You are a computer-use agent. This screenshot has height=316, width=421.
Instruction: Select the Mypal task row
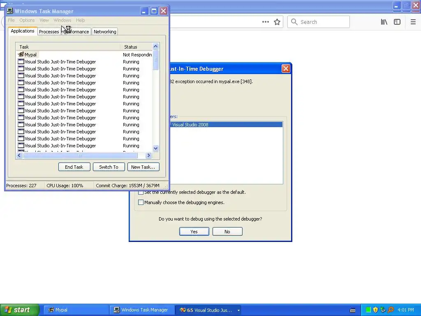(x=84, y=55)
